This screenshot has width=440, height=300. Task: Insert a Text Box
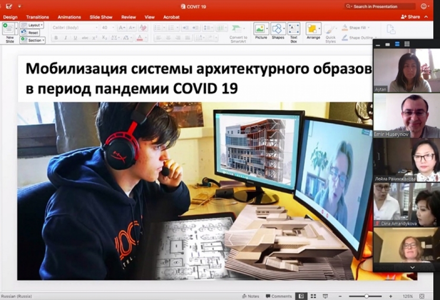tap(294, 29)
